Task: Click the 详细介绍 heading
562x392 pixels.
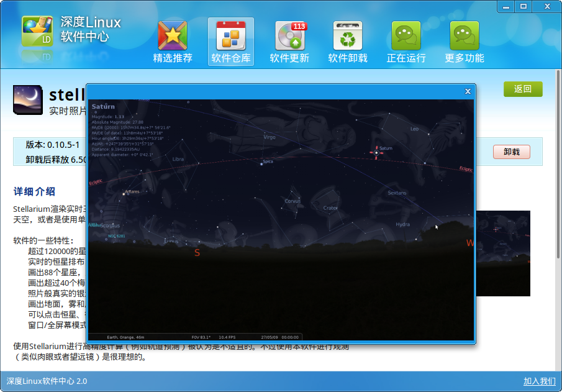Action: point(34,191)
